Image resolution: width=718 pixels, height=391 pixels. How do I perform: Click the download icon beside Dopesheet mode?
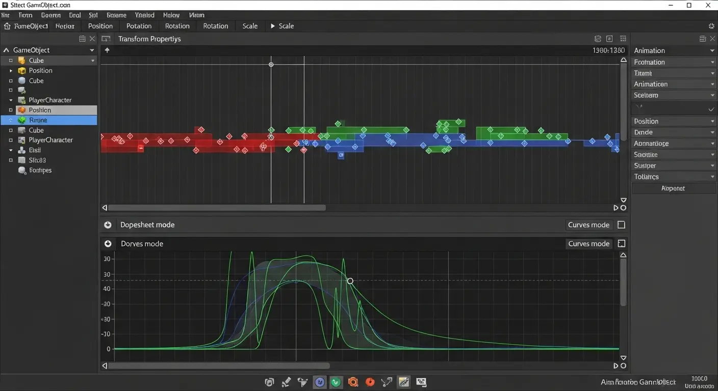click(x=108, y=225)
